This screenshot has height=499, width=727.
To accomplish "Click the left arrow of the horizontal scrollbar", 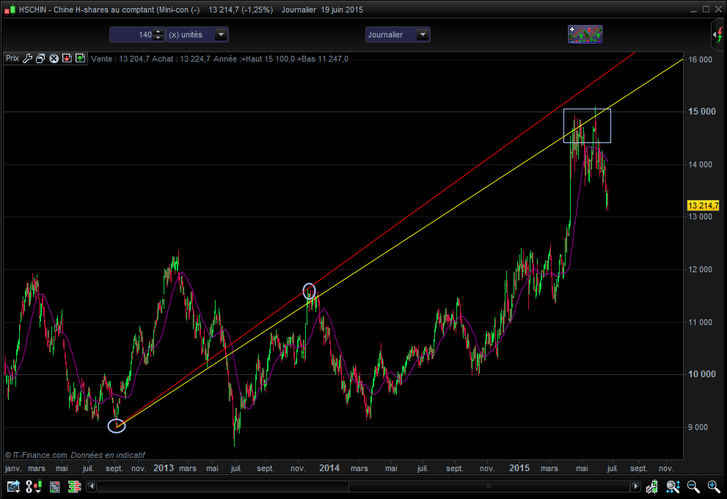I will coord(92,487).
